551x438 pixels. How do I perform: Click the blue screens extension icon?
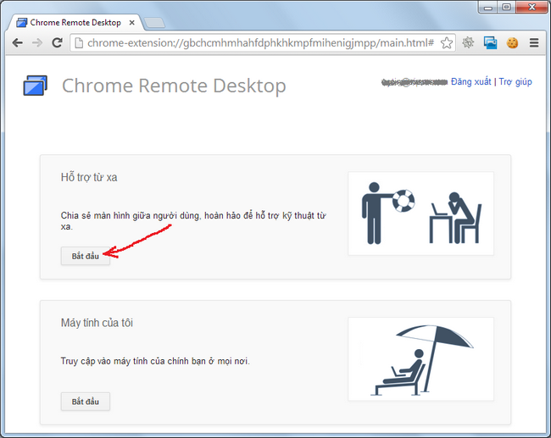coord(490,42)
